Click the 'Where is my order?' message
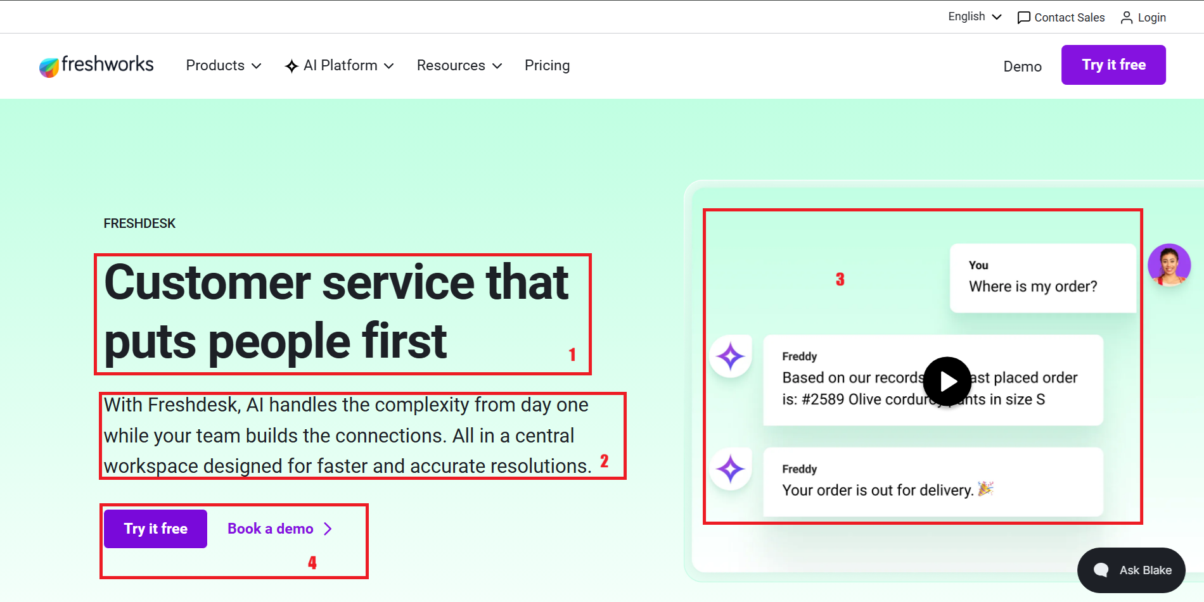This screenshot has width=1204, height=602. tap(1043, 278)
